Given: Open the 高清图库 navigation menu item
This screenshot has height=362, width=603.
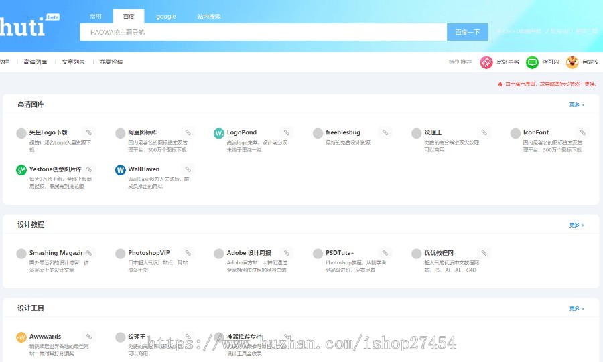Looking at the screenshot, I should coord(36,62).
